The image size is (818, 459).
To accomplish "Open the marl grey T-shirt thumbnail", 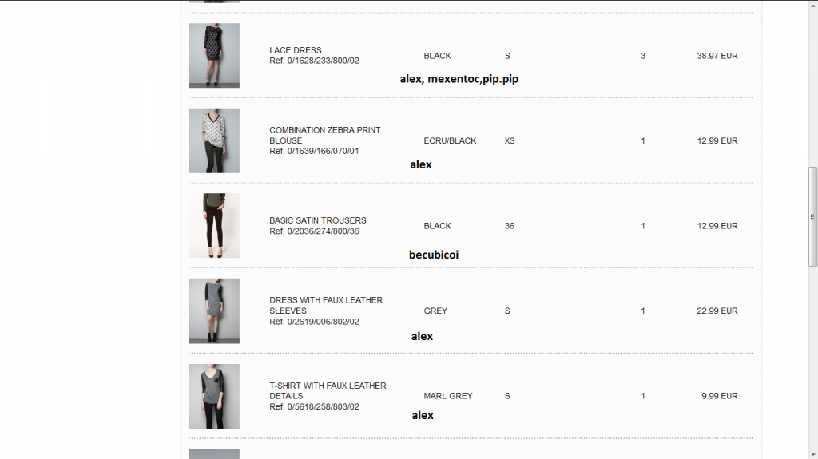I will click(x=214, y=396).
